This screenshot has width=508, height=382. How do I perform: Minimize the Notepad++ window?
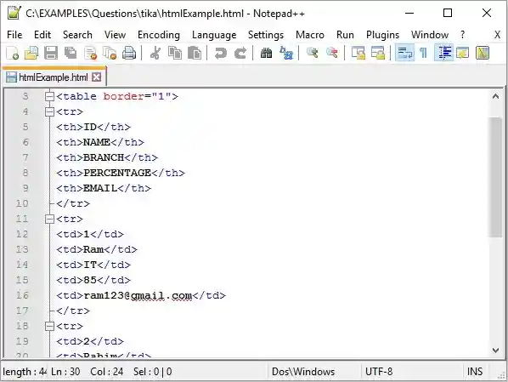[x=409, y=13]
